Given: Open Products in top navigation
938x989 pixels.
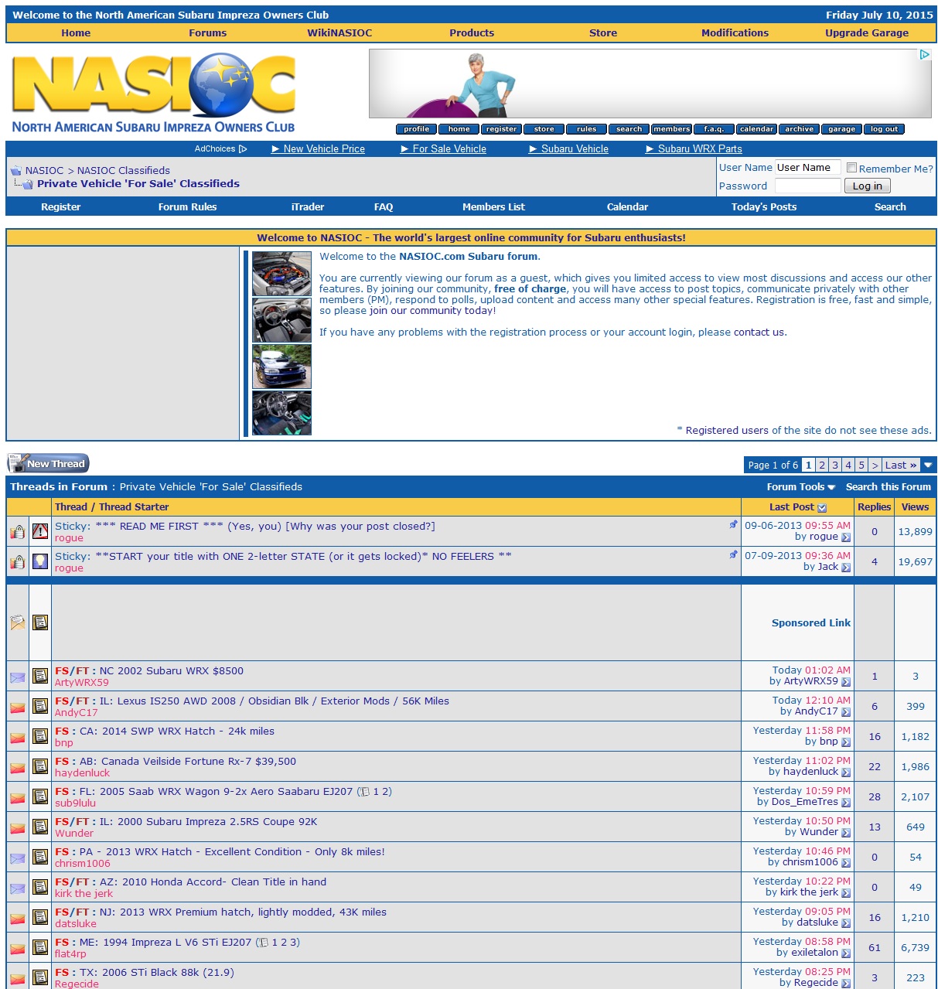Looking at the screenshot, I should (472, 32).
